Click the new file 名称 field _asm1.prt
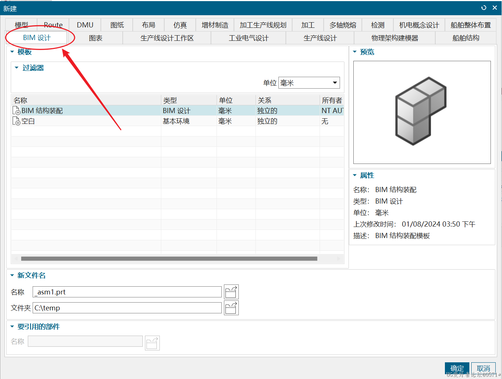The width and height of the screenshot is (502, 379). tap(127, 292)
